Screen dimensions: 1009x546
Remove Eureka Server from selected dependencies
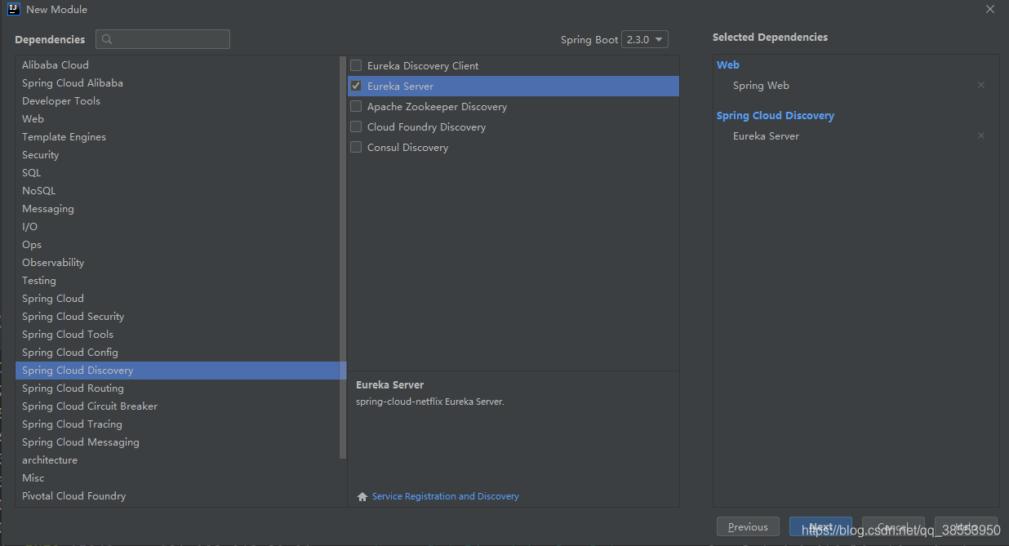[x=981, y=136]
